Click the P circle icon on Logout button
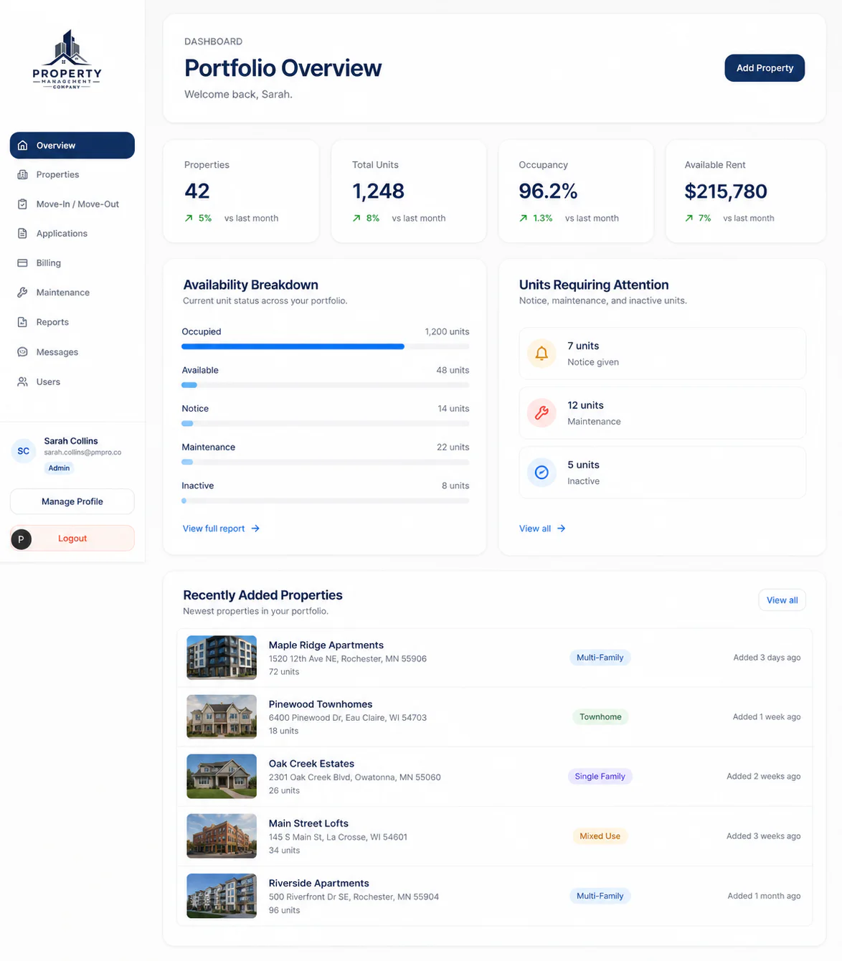Viewport: 842px width, 961px height. tap(22, 539)
